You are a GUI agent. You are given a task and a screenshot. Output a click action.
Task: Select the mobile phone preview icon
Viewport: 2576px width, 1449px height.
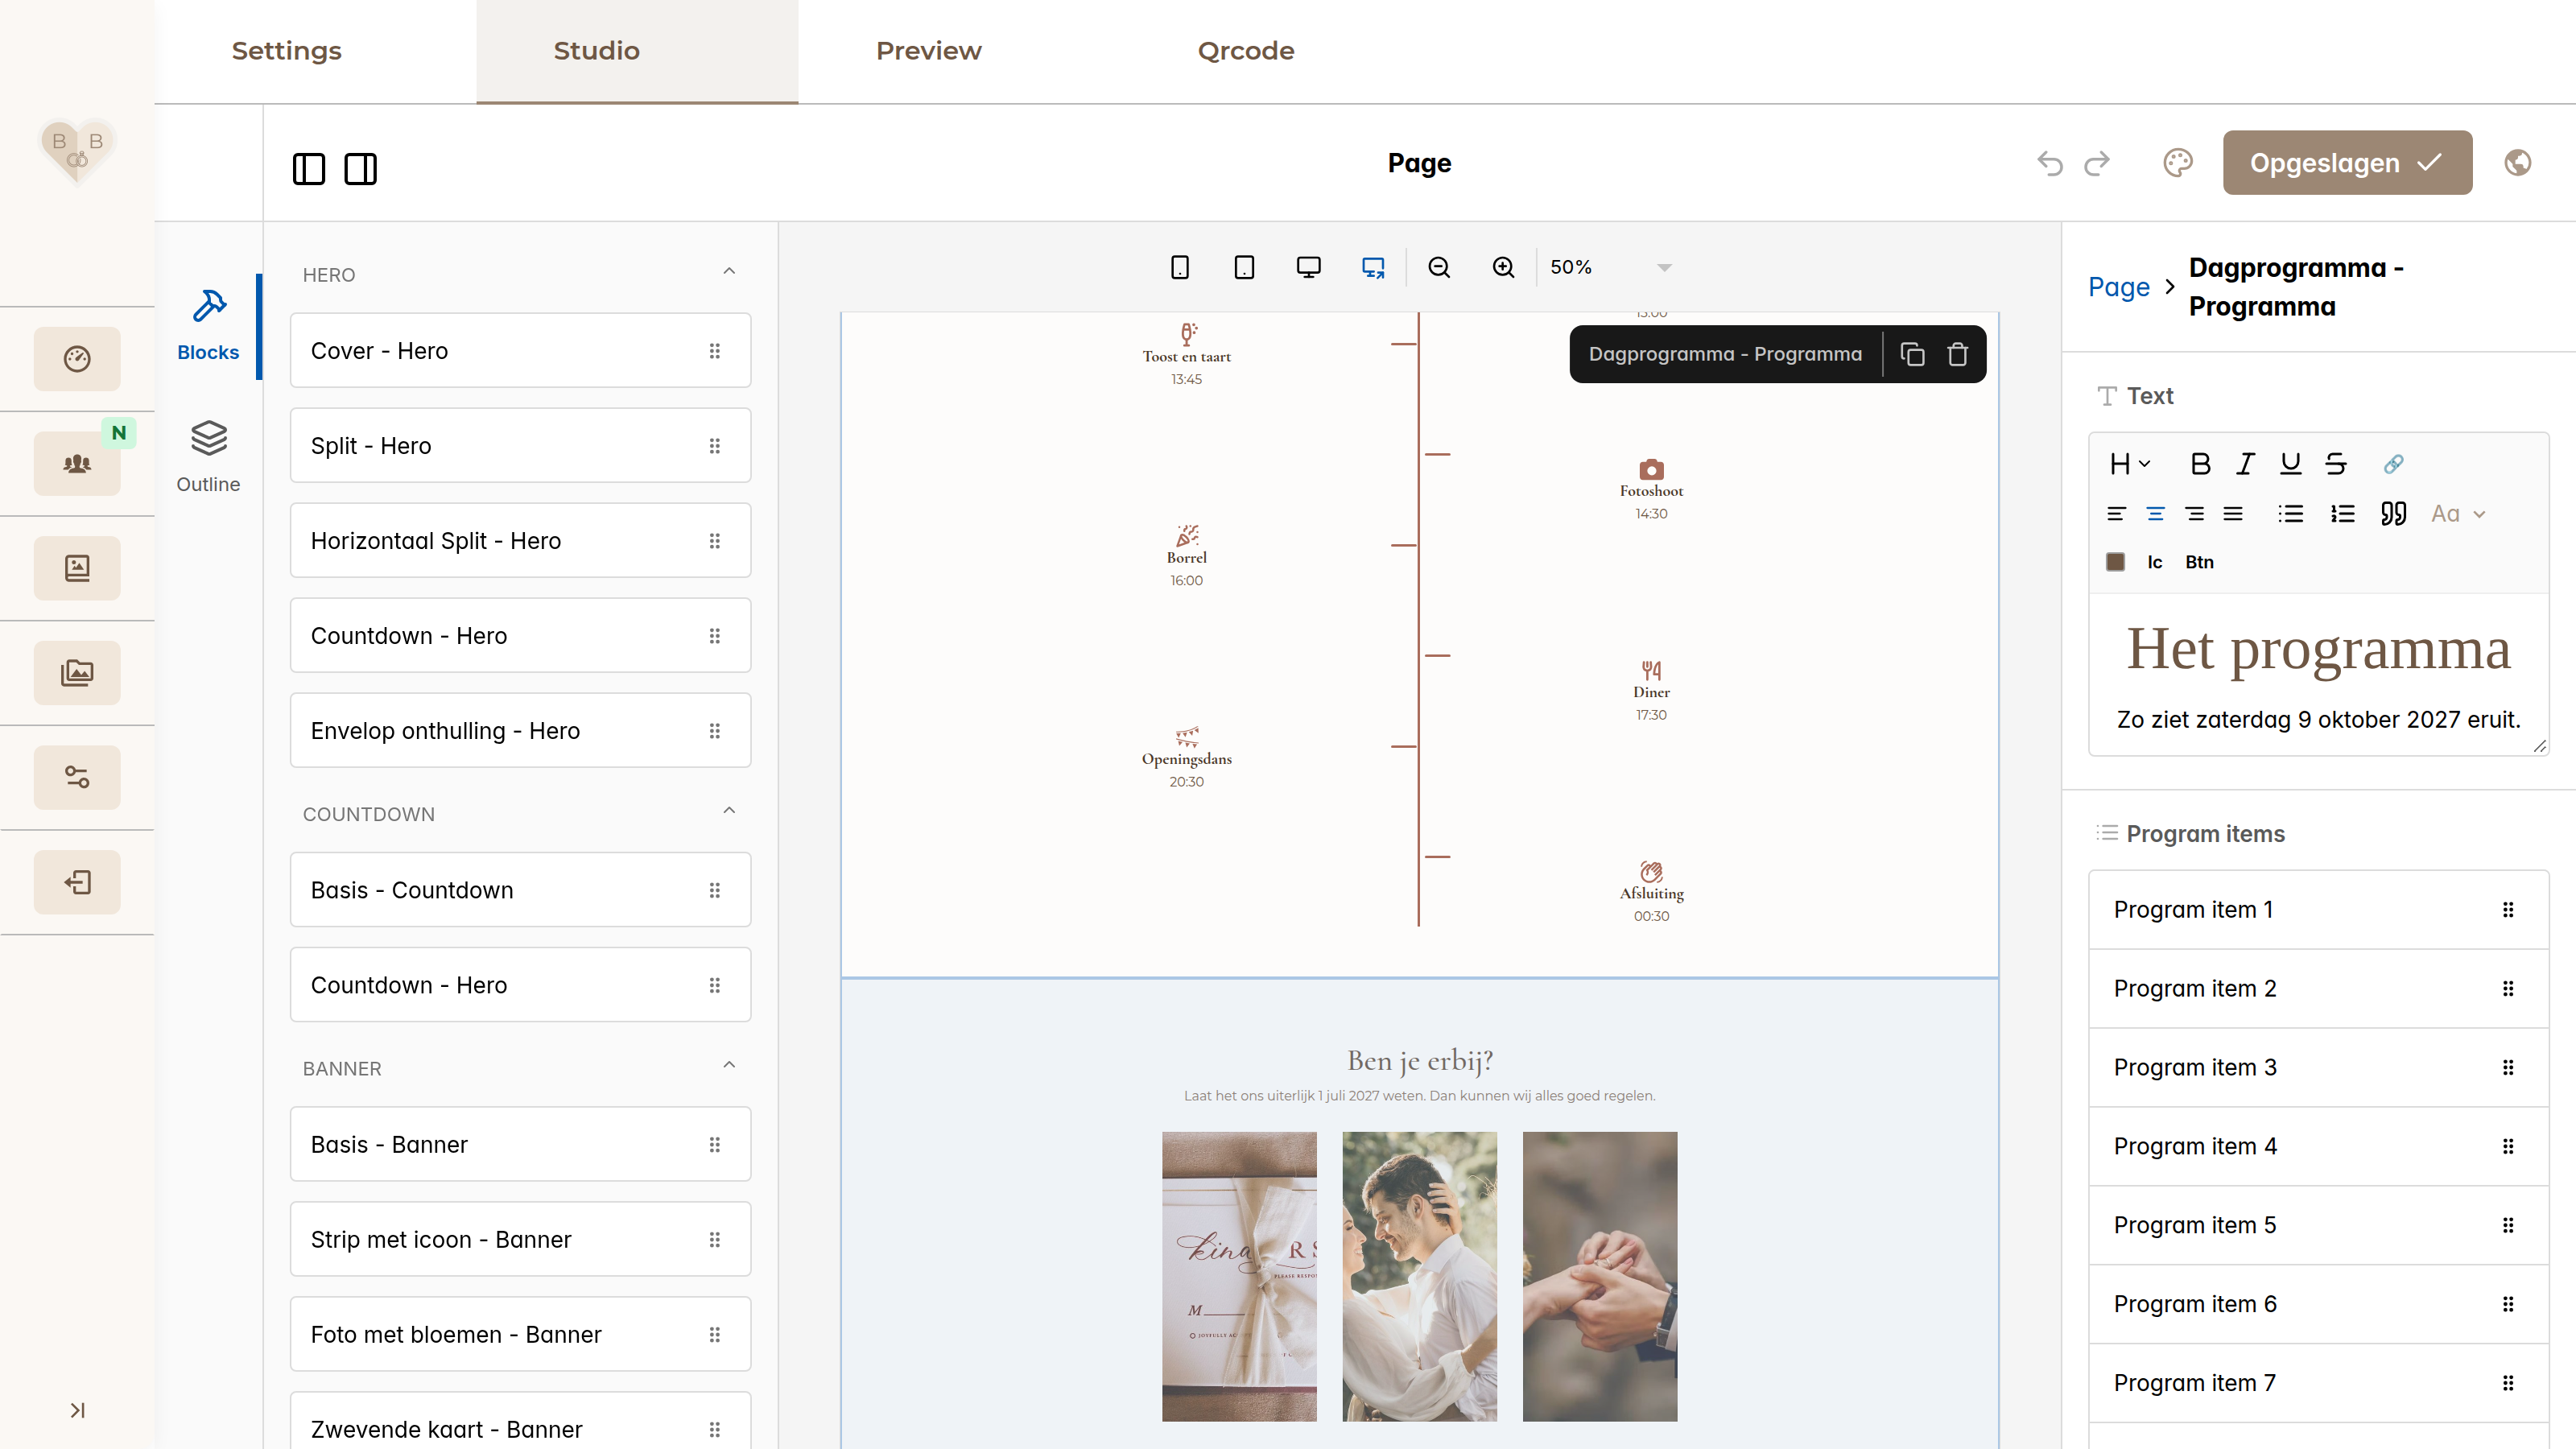pos(1180,267)
